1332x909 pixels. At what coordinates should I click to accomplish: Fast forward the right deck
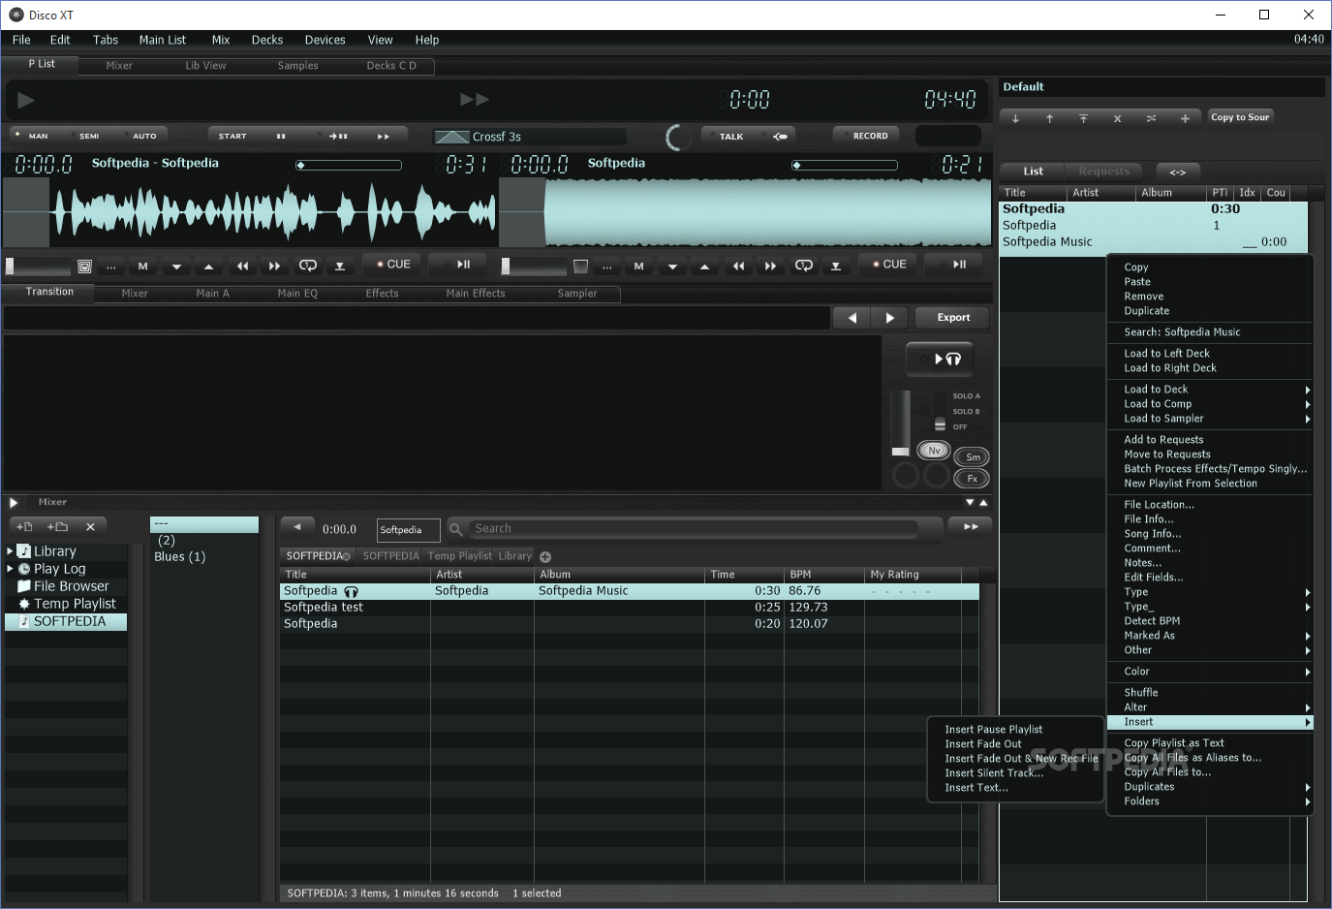770,266
